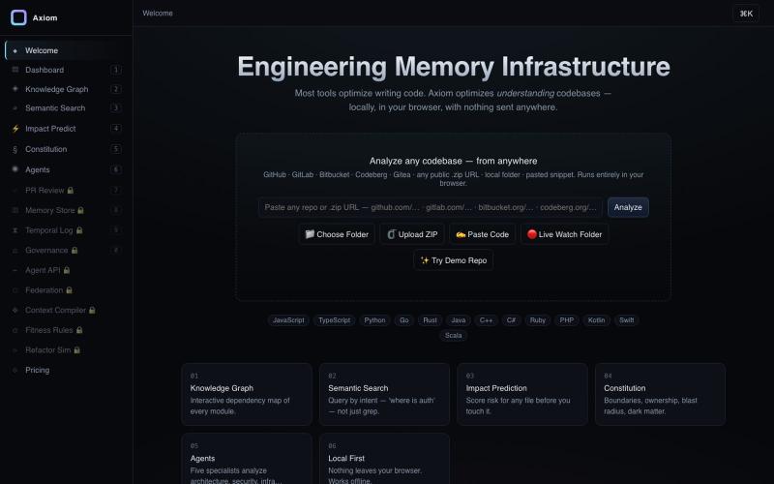Viewport: 774px width, 484px height.
Task: Open the locked Context Compiler item
Action: pos(66,310)
